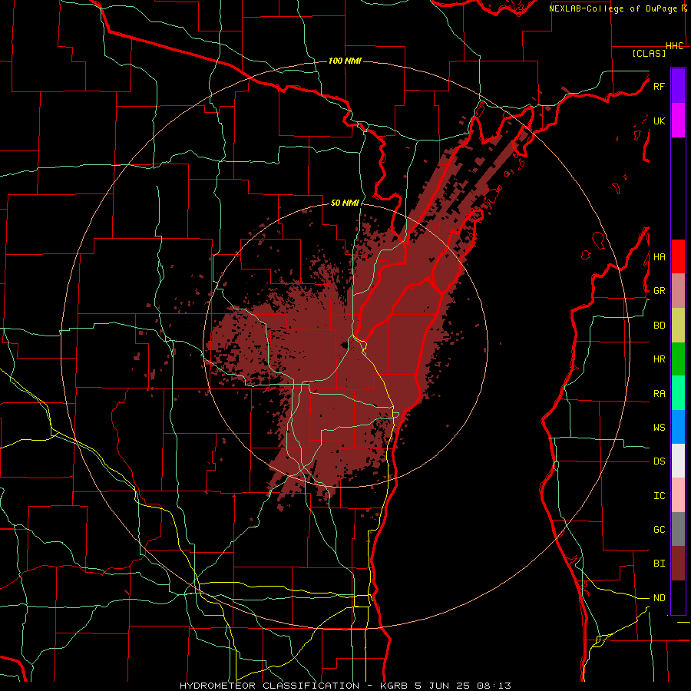Click the 08:13 timestamp
Screen dimensions: 691x691
pyautogui.click(x=494, y=686)
